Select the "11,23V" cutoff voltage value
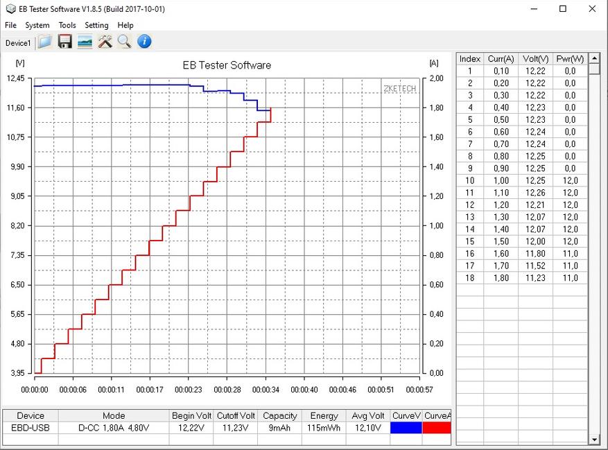This screenshot has width=608, height=450. point(236,428)
